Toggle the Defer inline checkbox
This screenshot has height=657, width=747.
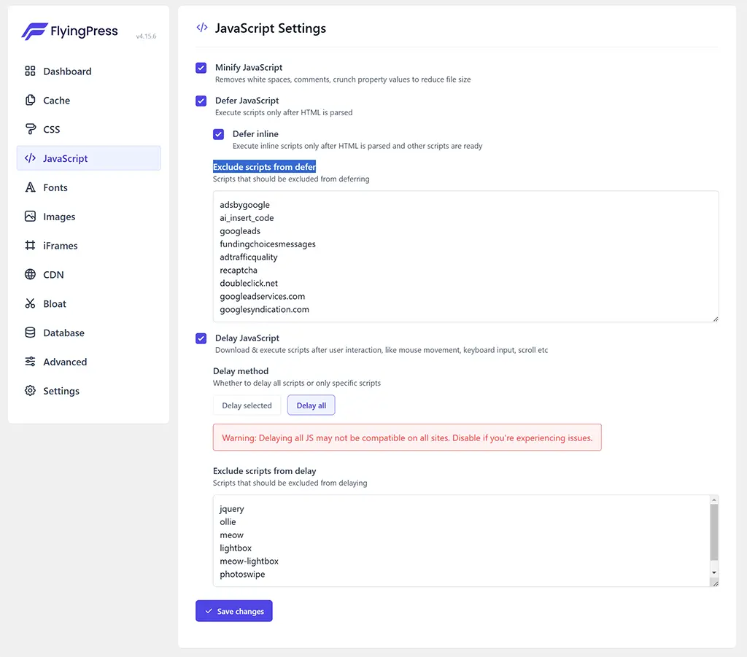(x=218, y=134)
